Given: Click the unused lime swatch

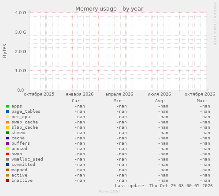Looking at the screenshot, I should 7,149.
